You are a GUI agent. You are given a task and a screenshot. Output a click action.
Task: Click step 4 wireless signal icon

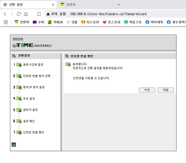click(19, 99)
